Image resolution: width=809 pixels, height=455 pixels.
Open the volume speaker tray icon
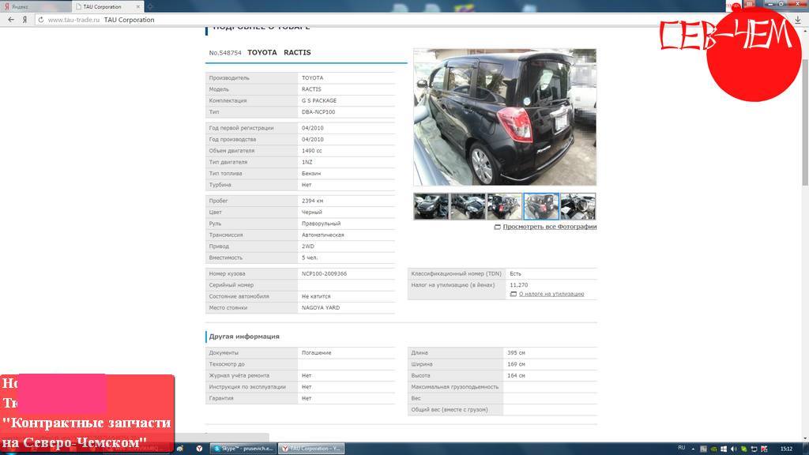coord(733,449)
